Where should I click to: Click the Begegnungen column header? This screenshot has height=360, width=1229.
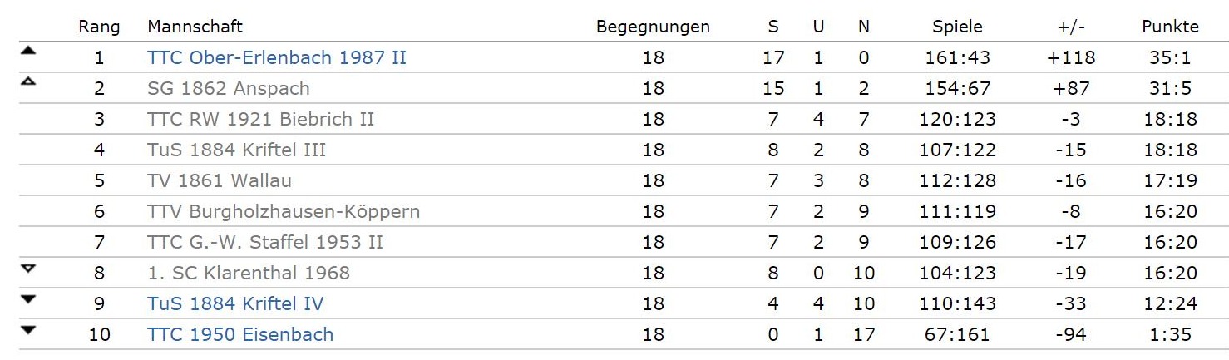[653, 27]
